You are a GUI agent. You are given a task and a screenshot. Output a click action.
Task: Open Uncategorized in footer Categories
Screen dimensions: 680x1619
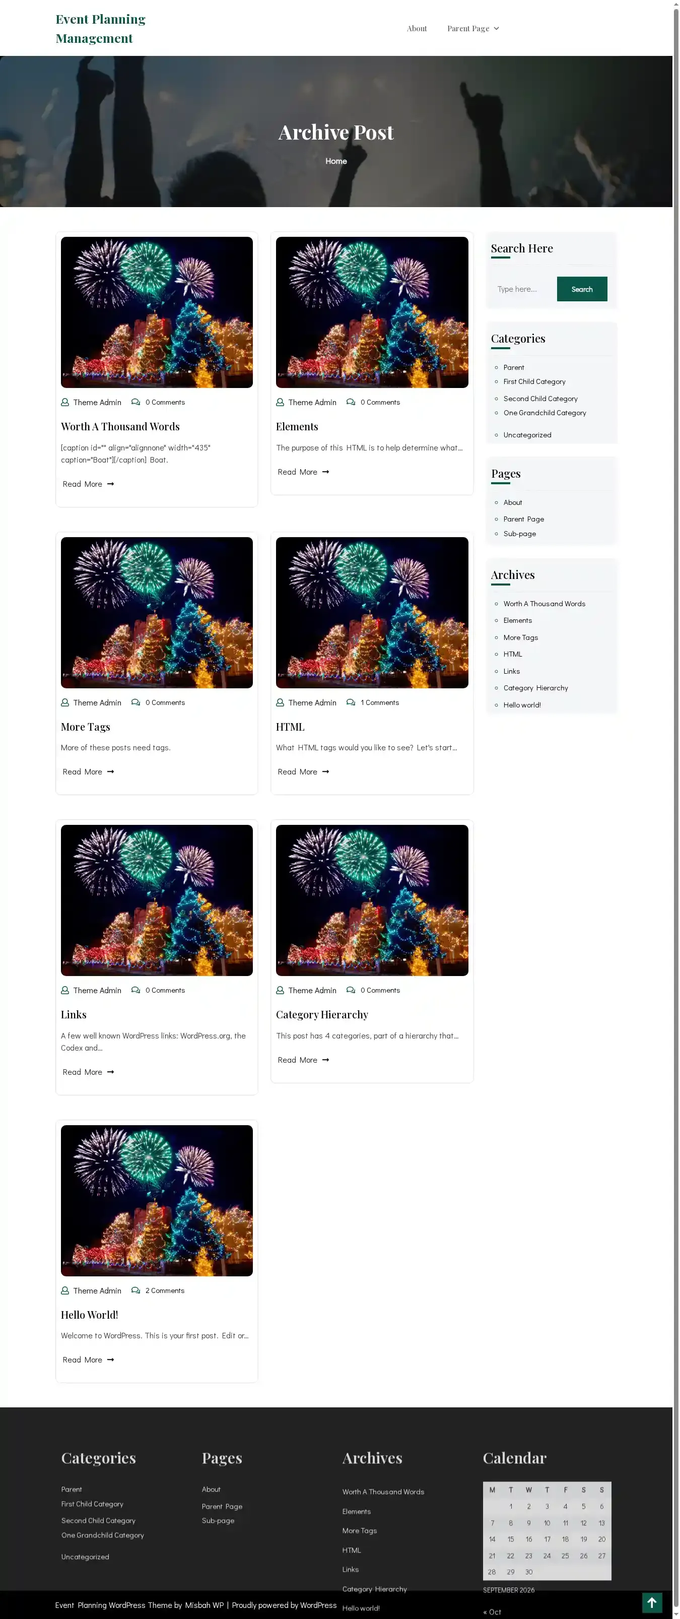click(85, 1557)
